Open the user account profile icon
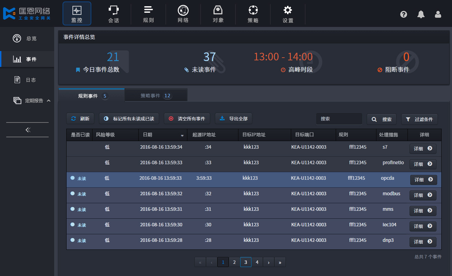This screenshot has height=276, width=452. coord(438,14)
